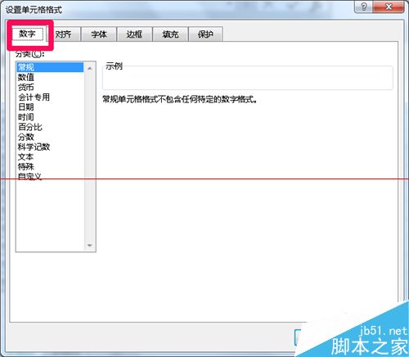
Task: Select 自定义 category
Action: (50, 177)
